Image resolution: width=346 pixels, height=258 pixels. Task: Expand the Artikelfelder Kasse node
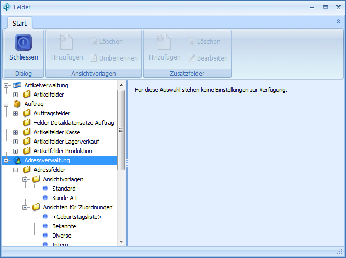pyautogui.click(x=15, y=132)
